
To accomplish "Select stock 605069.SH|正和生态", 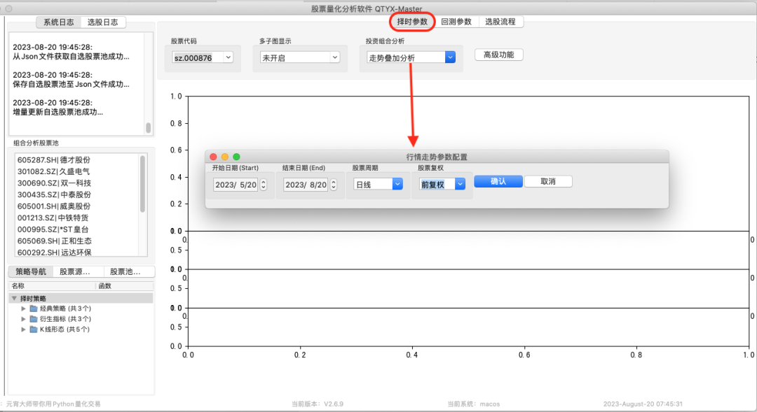I will pyautogui.click(x=54, y=241).
